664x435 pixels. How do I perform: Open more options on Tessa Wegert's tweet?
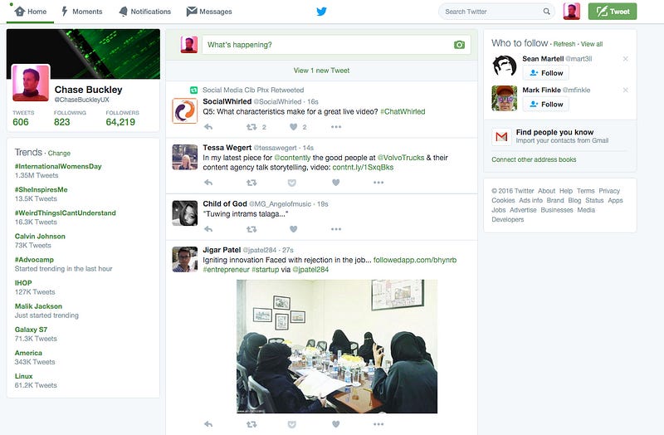click(x=378, y=183)
